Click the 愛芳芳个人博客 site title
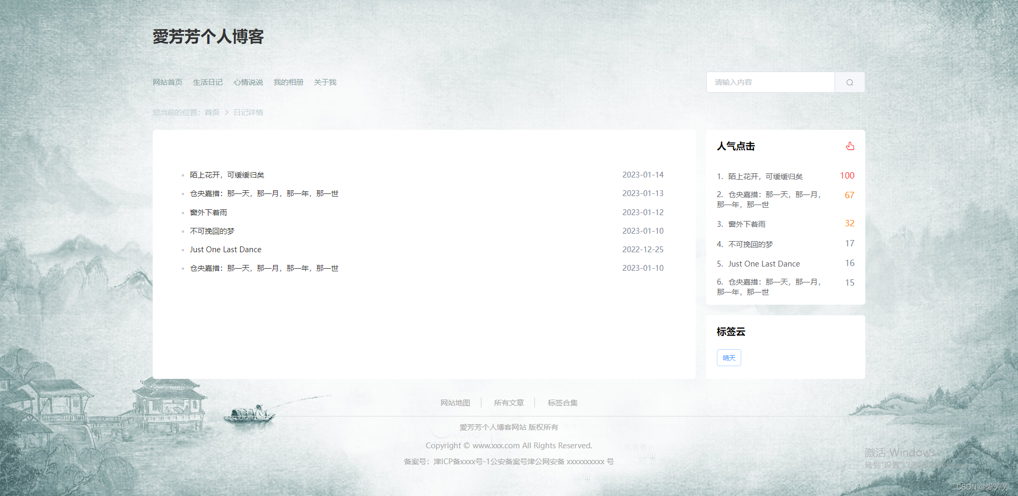The width and height of the screenshot is (1018, 496). 208,37
